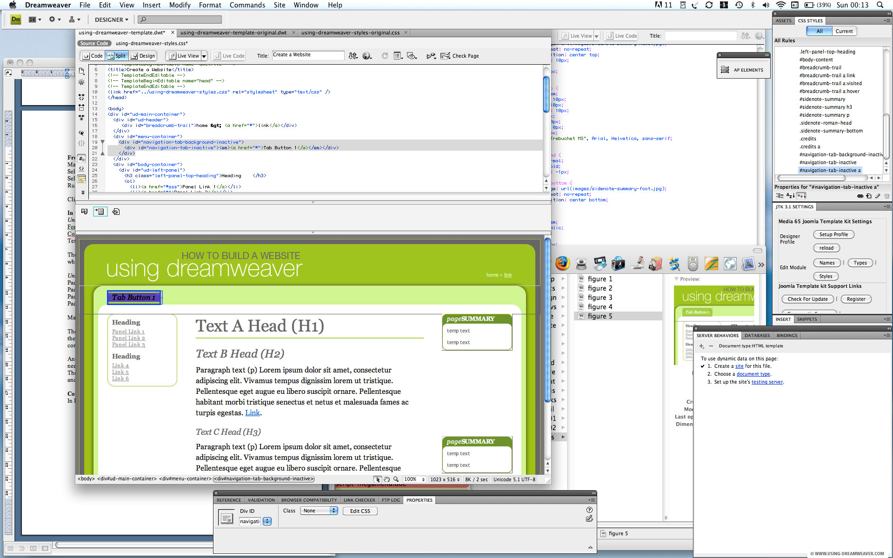Open Layout dropdown in application bar
Viewport: 893px width, 558px height.
35,20
